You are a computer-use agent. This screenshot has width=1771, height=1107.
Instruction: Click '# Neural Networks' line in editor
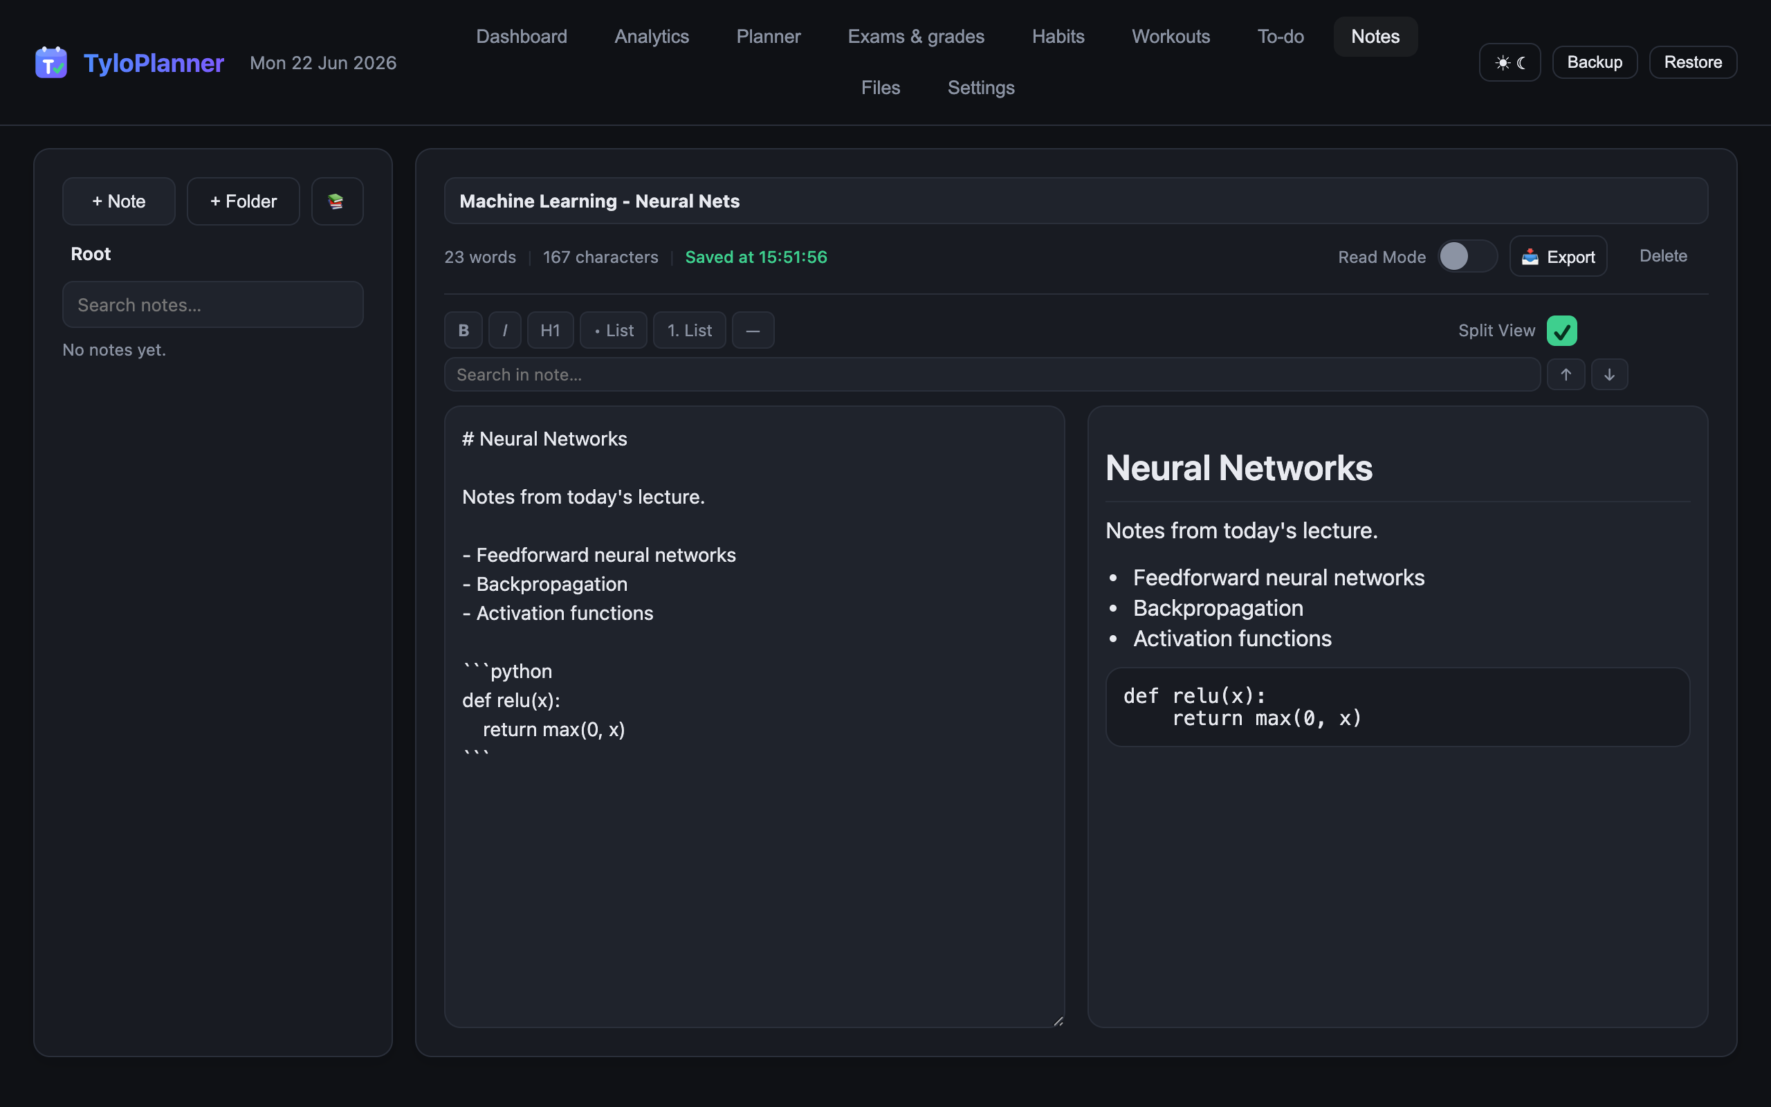click(x=544, y=439)
